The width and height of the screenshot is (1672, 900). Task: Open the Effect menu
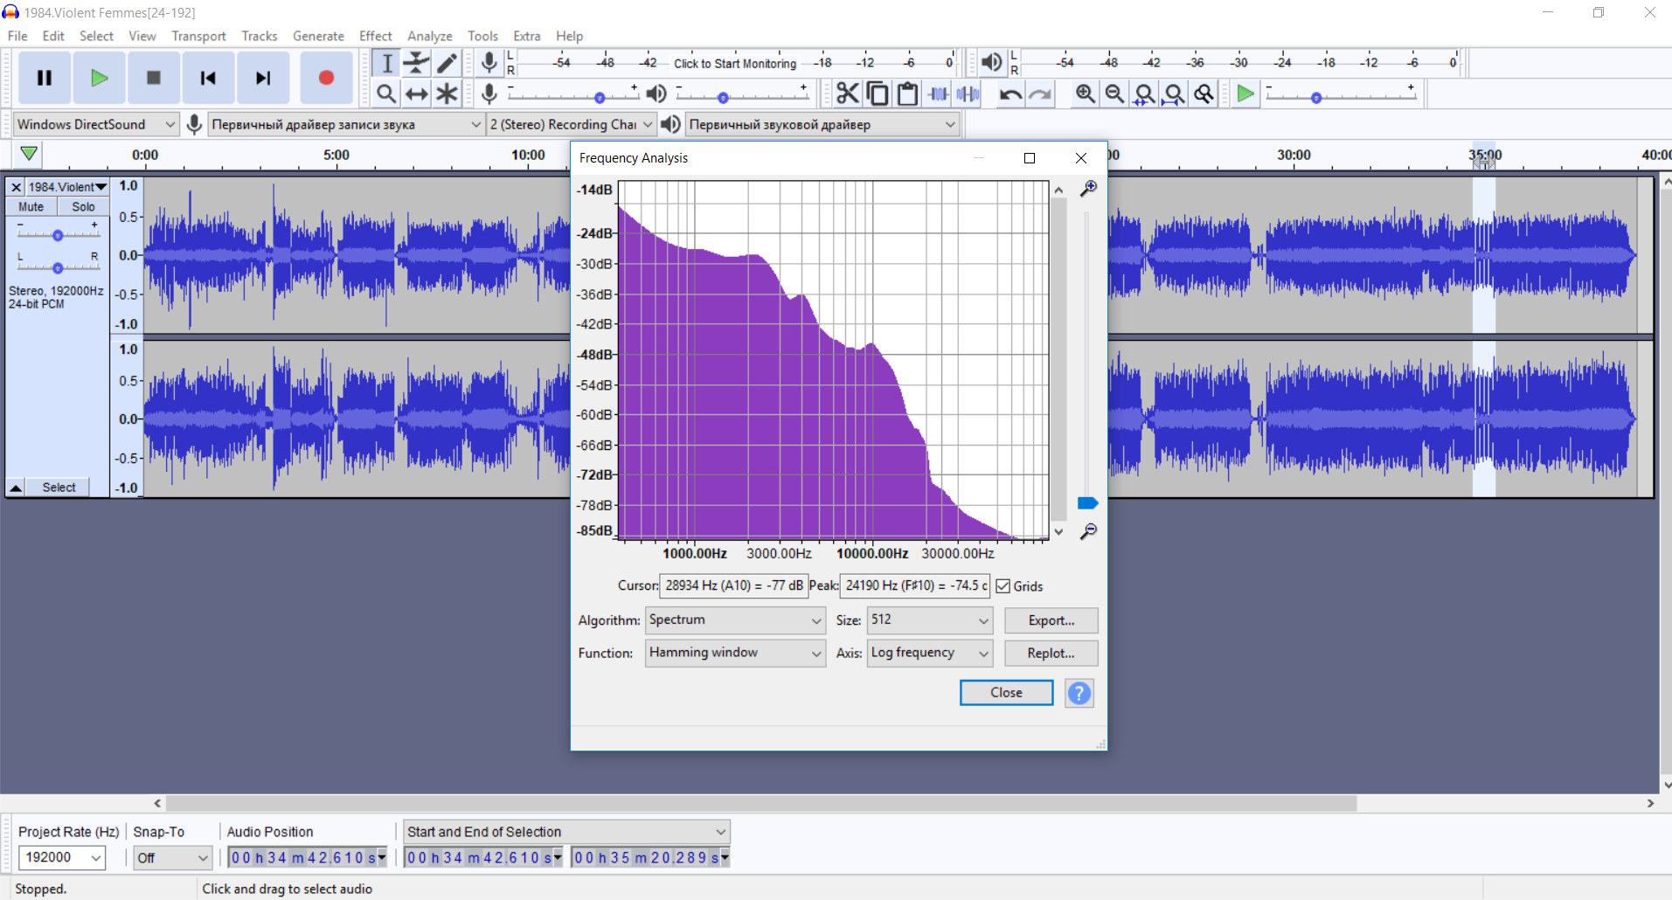(x=376, y=36)
